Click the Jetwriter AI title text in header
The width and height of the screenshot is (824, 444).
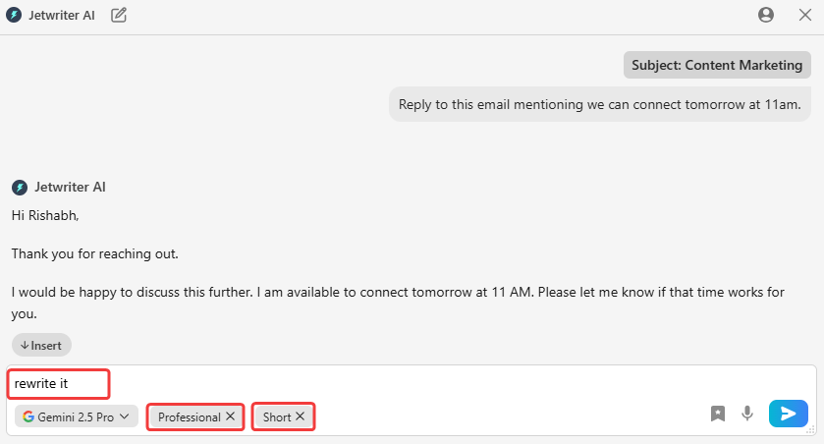tap(63, 15)
